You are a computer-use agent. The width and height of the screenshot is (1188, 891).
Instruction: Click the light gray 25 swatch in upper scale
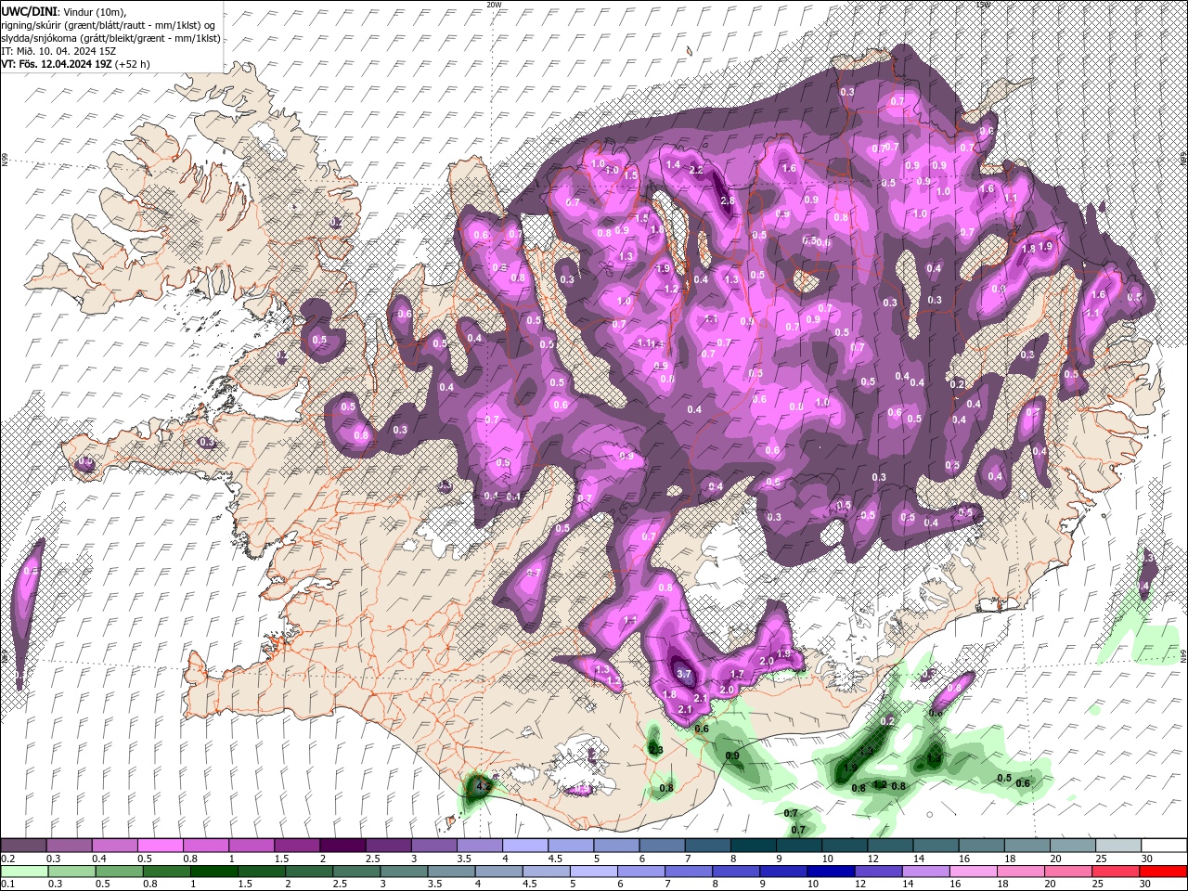pos(1118,846)
